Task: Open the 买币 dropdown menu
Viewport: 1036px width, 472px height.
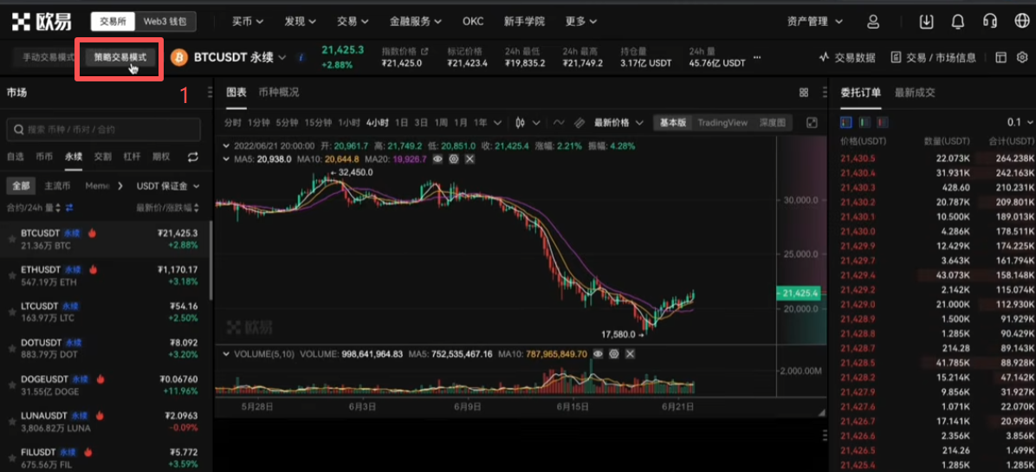Action: [x=248, y=21]
